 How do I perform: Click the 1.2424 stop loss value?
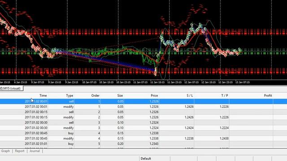(x=189, y=128)
